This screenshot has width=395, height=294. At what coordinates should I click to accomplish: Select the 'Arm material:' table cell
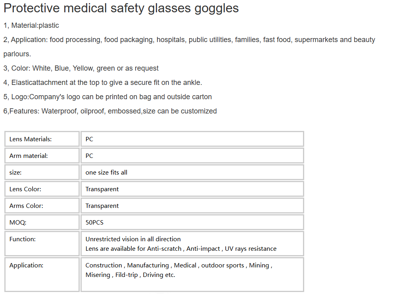click(x=42, y=156)
